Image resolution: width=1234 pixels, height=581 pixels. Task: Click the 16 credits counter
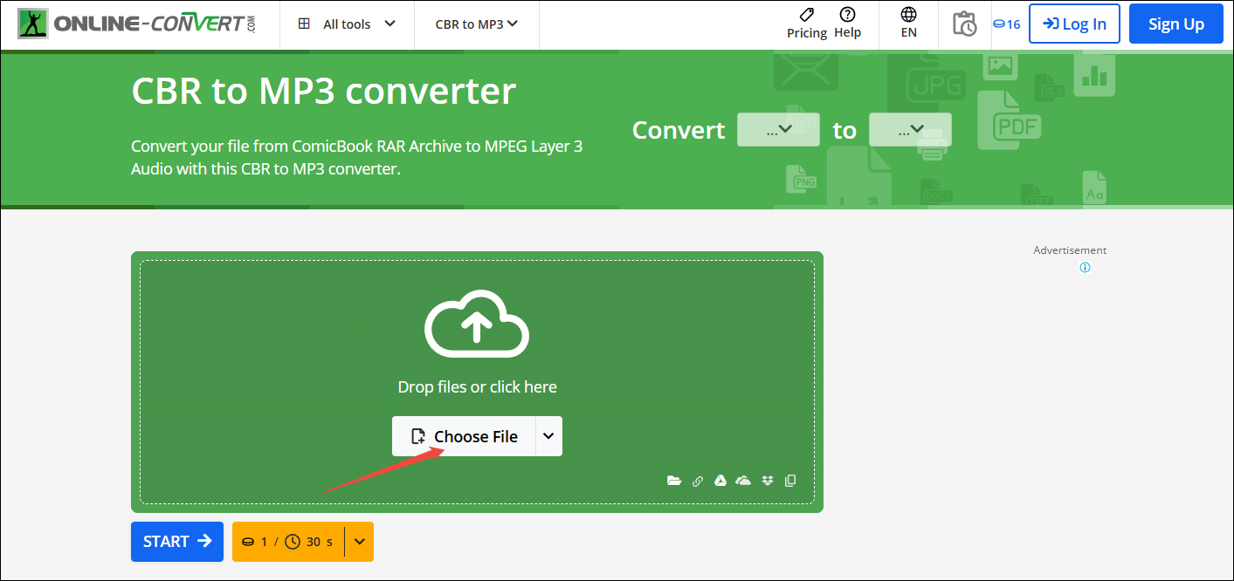point(1006,24)
